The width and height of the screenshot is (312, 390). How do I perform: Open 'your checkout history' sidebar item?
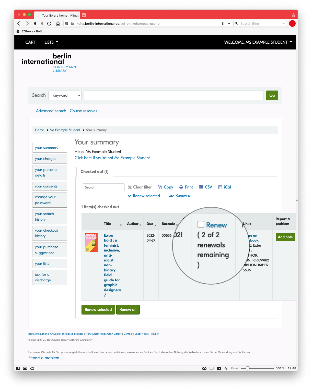click(x=50, y=233)
